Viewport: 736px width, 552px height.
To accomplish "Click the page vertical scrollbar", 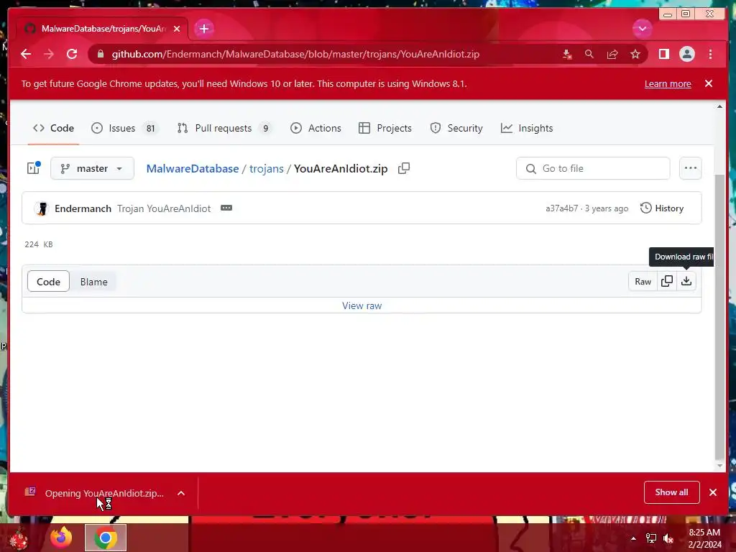I will (719, 316).
